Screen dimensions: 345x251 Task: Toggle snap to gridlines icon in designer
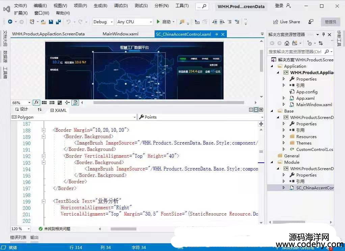pos(52,102)
